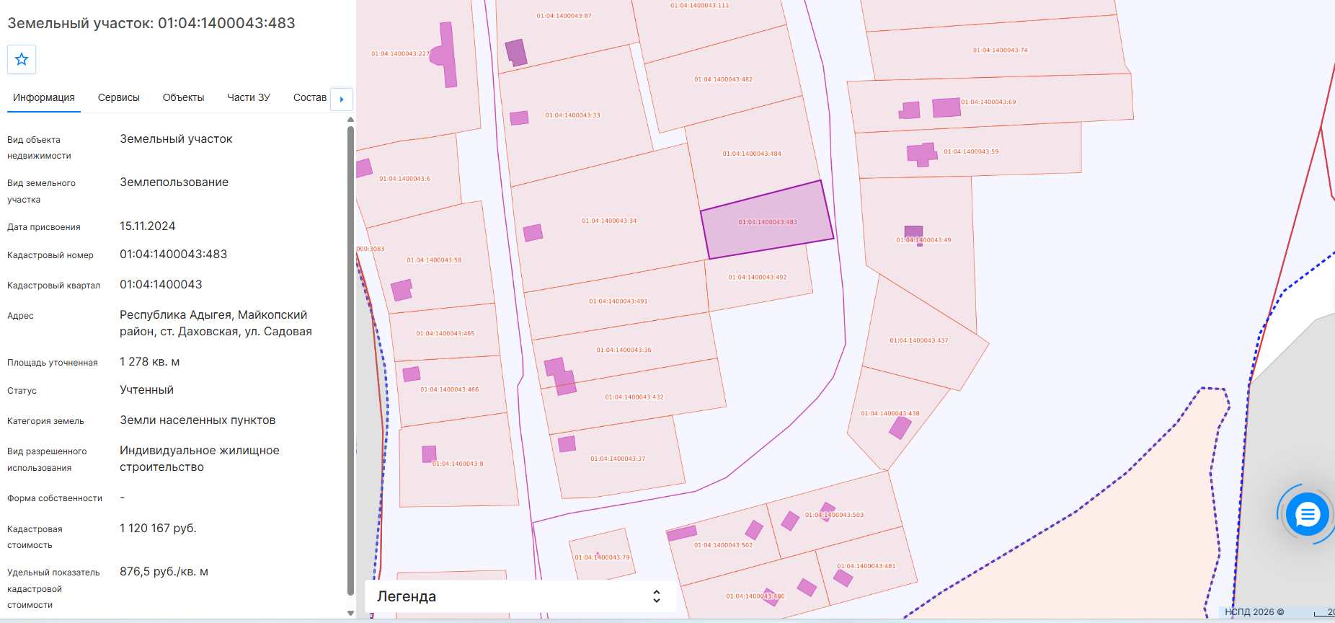Image resolution: width=1335 pixels, height=623 pixels.
Task: Select parcel 01:04:1400043:69 label on map
Action: [x=988, y=102]
